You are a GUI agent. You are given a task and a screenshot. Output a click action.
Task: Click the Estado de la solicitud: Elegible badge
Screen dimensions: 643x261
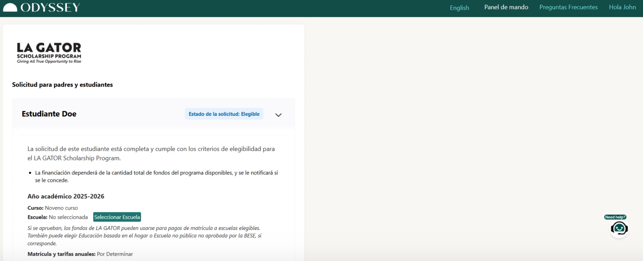point(224,114)
